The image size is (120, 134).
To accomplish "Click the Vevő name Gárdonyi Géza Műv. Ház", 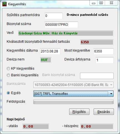I will [x=66, y=33].
